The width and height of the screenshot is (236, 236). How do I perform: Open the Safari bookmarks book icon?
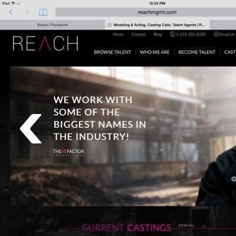click(x=43, y=12)
